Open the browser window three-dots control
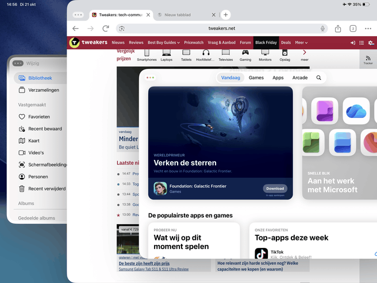The width and height of the screenshot is (377, 283). click(x=78, y=15)
